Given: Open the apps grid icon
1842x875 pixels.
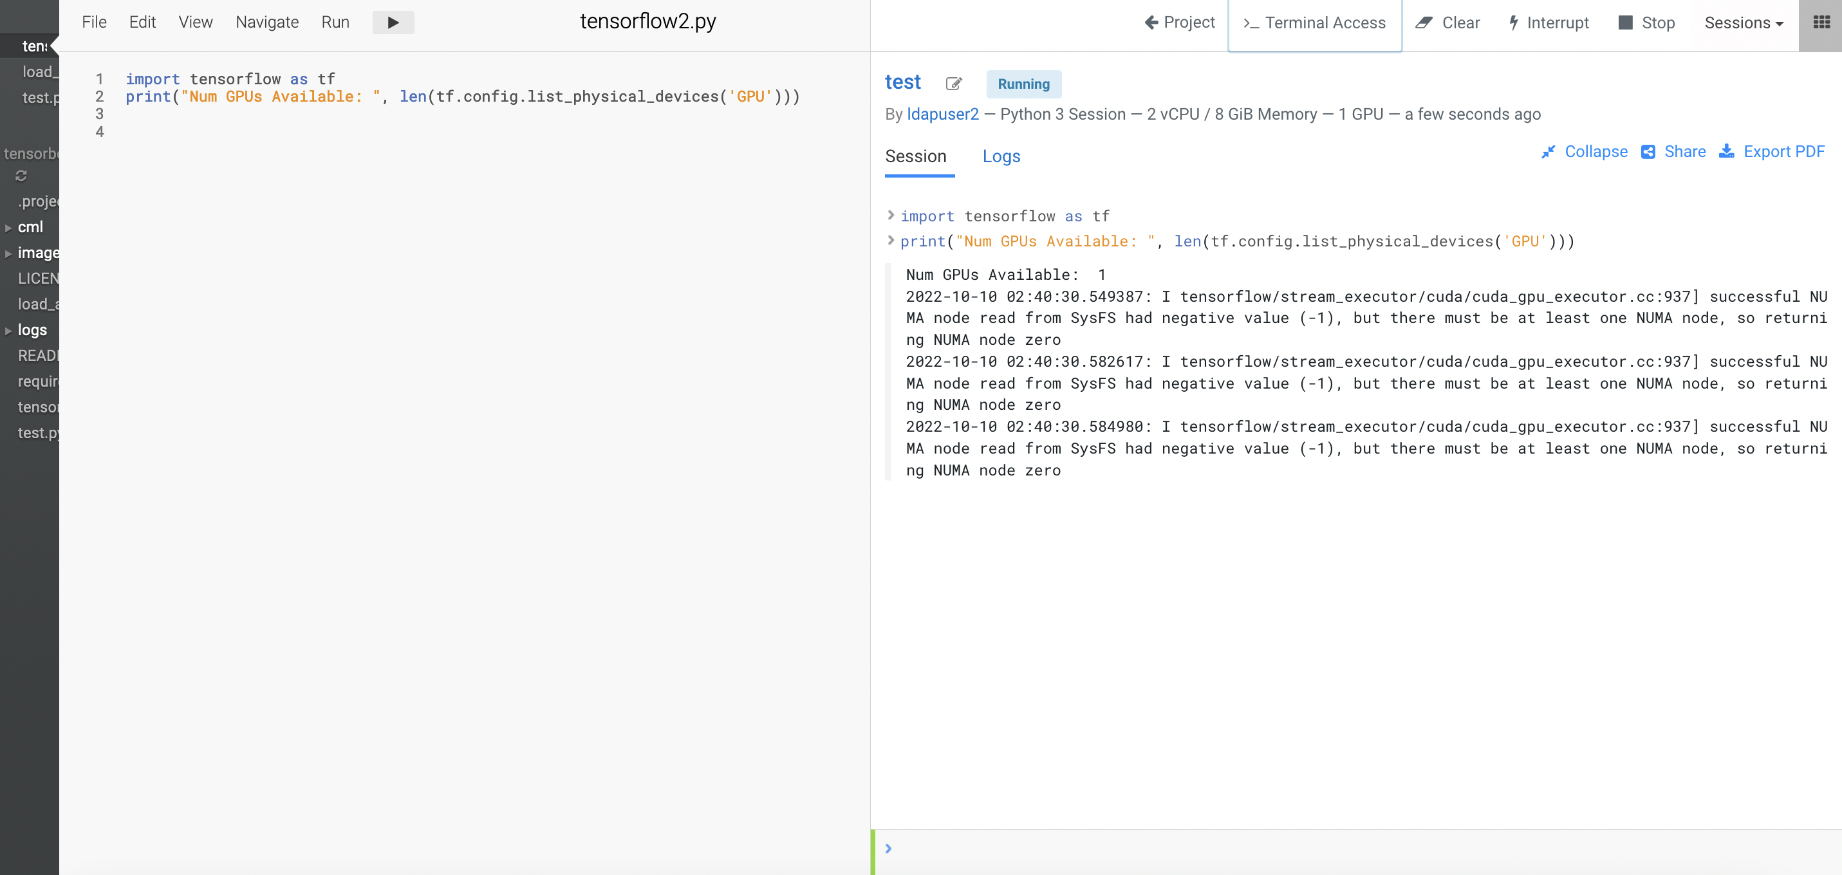Looking at the screenshot, I should pos(1821,22).
